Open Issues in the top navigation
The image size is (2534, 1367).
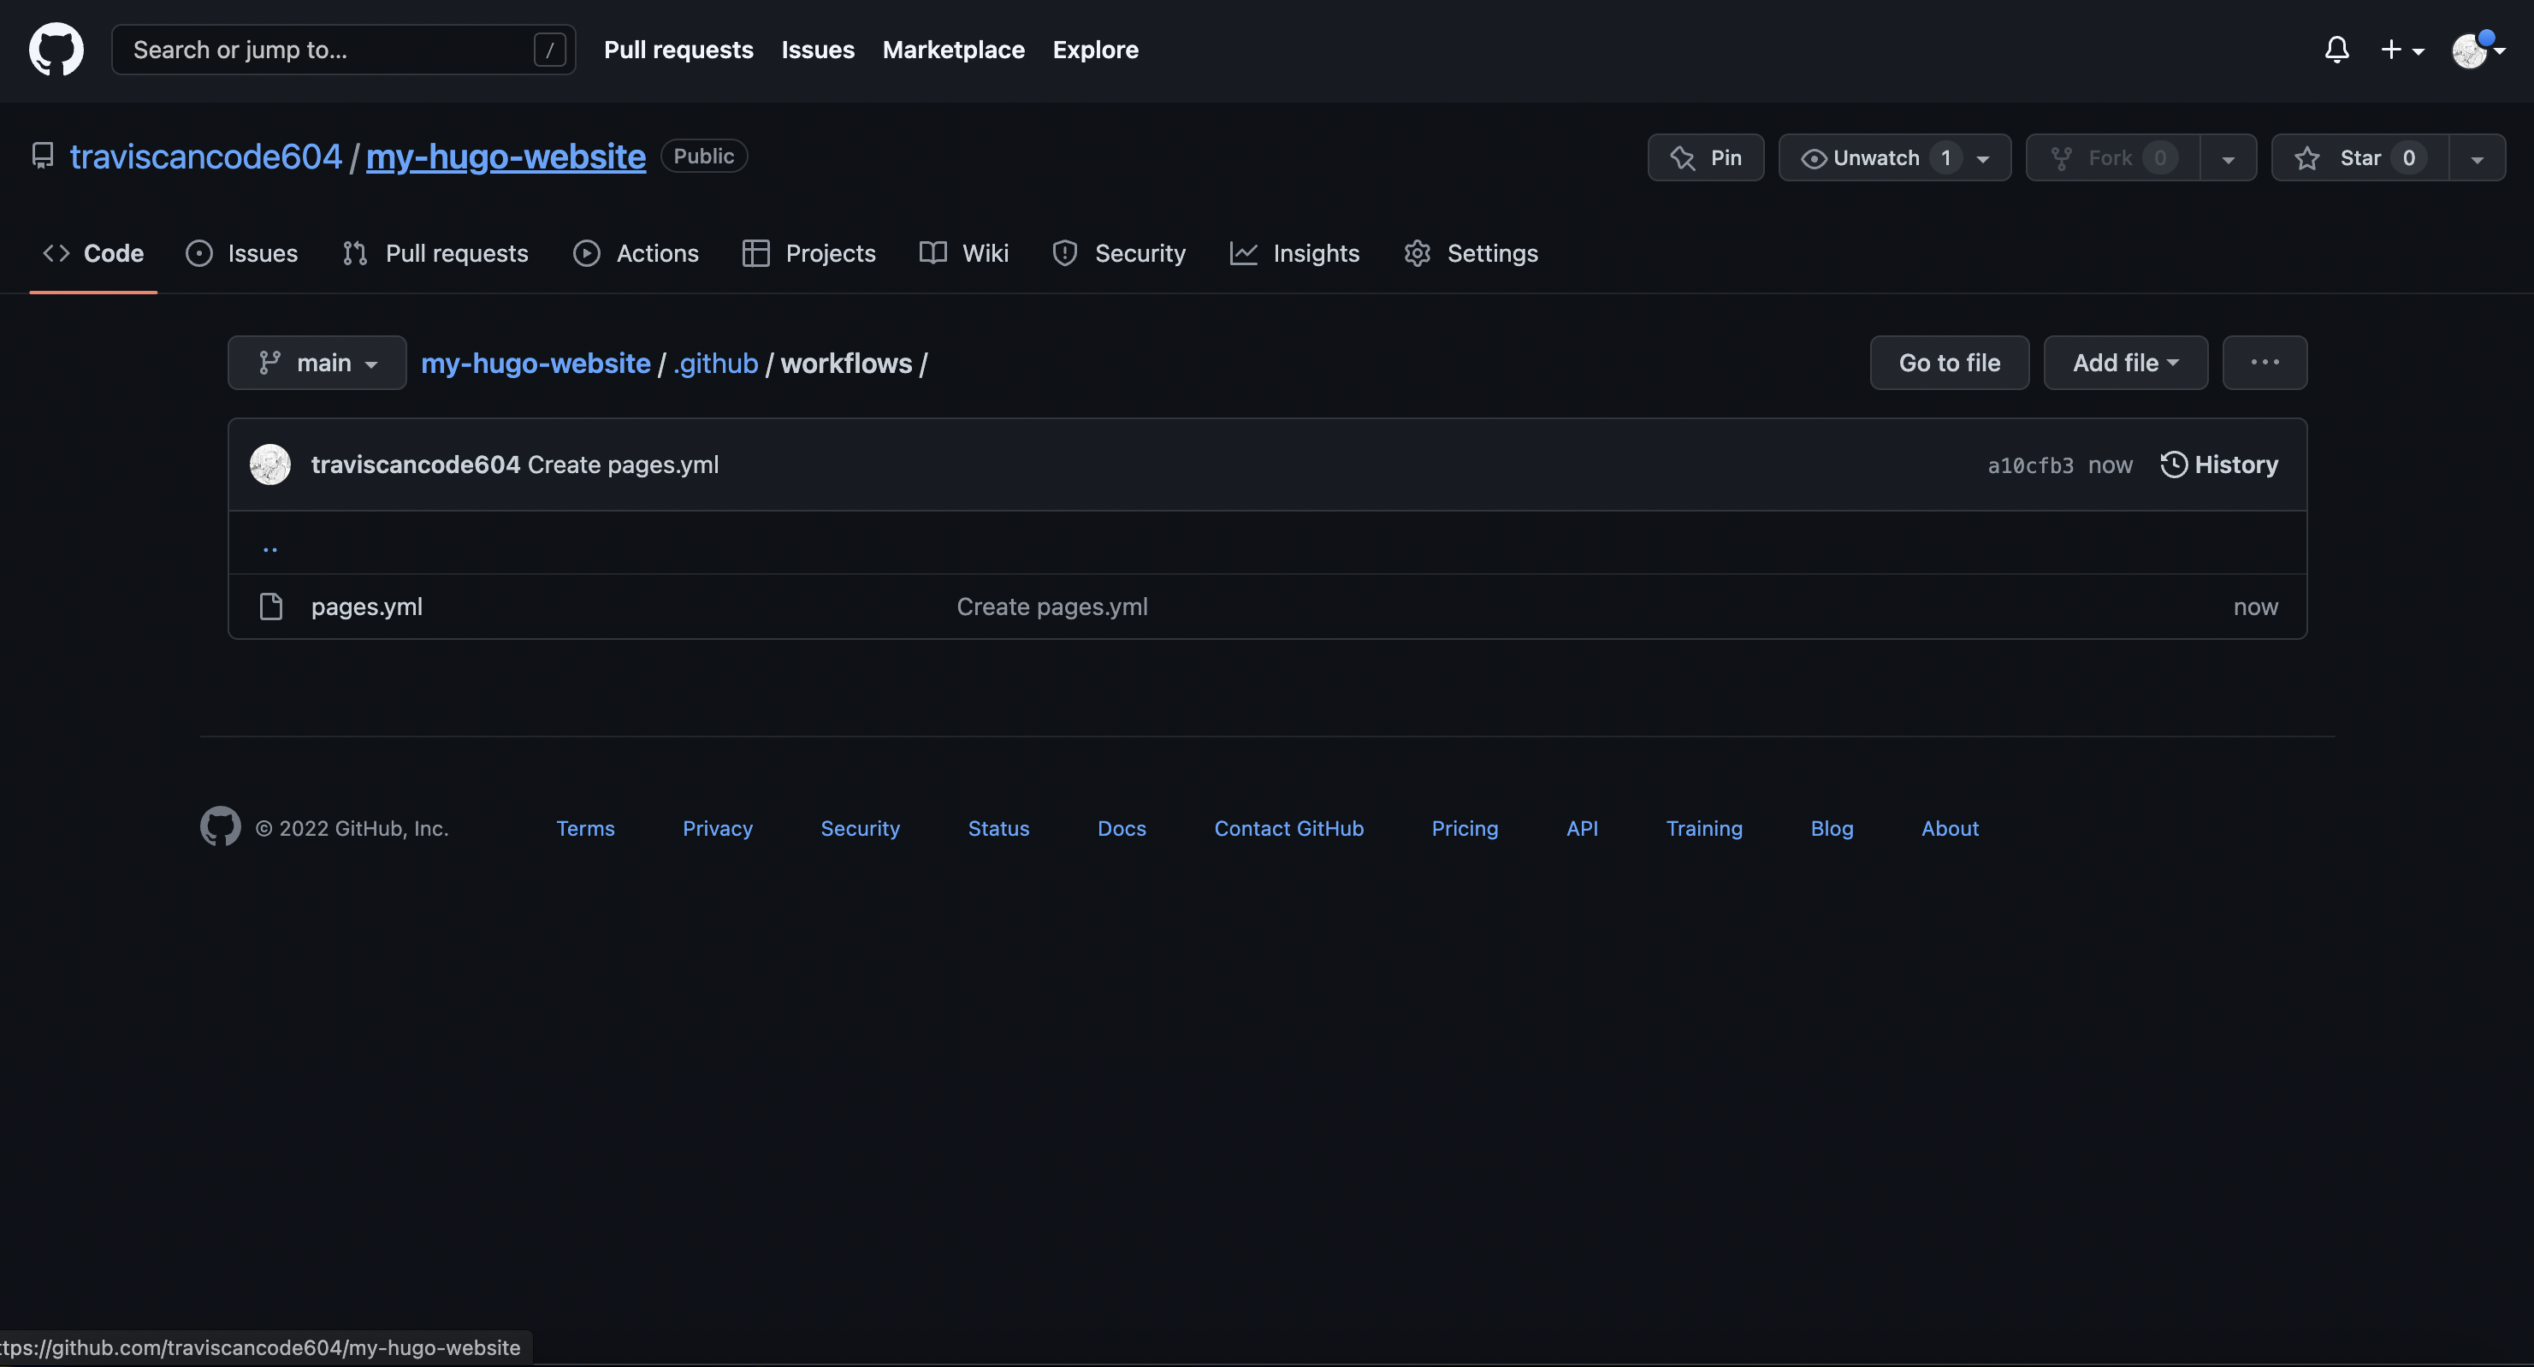click(x=818, y=49)
